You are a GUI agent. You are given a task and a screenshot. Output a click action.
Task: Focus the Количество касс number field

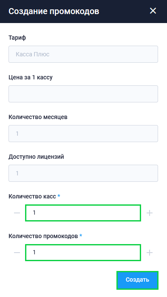pyautogui.click(x=83, y=213)
